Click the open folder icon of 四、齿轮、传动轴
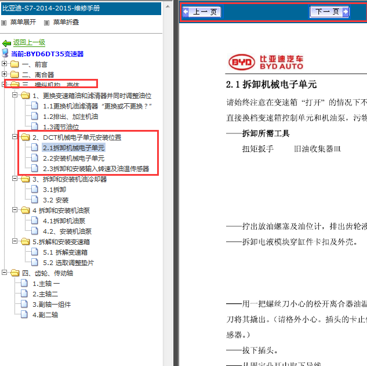Image resolution: width=367 pixels, height=366 pixels. pyautogui.click(x=14, y=273)
